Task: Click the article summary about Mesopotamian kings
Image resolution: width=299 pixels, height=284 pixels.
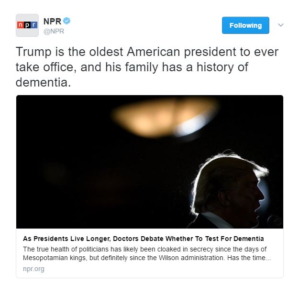Action: (147, 253)
